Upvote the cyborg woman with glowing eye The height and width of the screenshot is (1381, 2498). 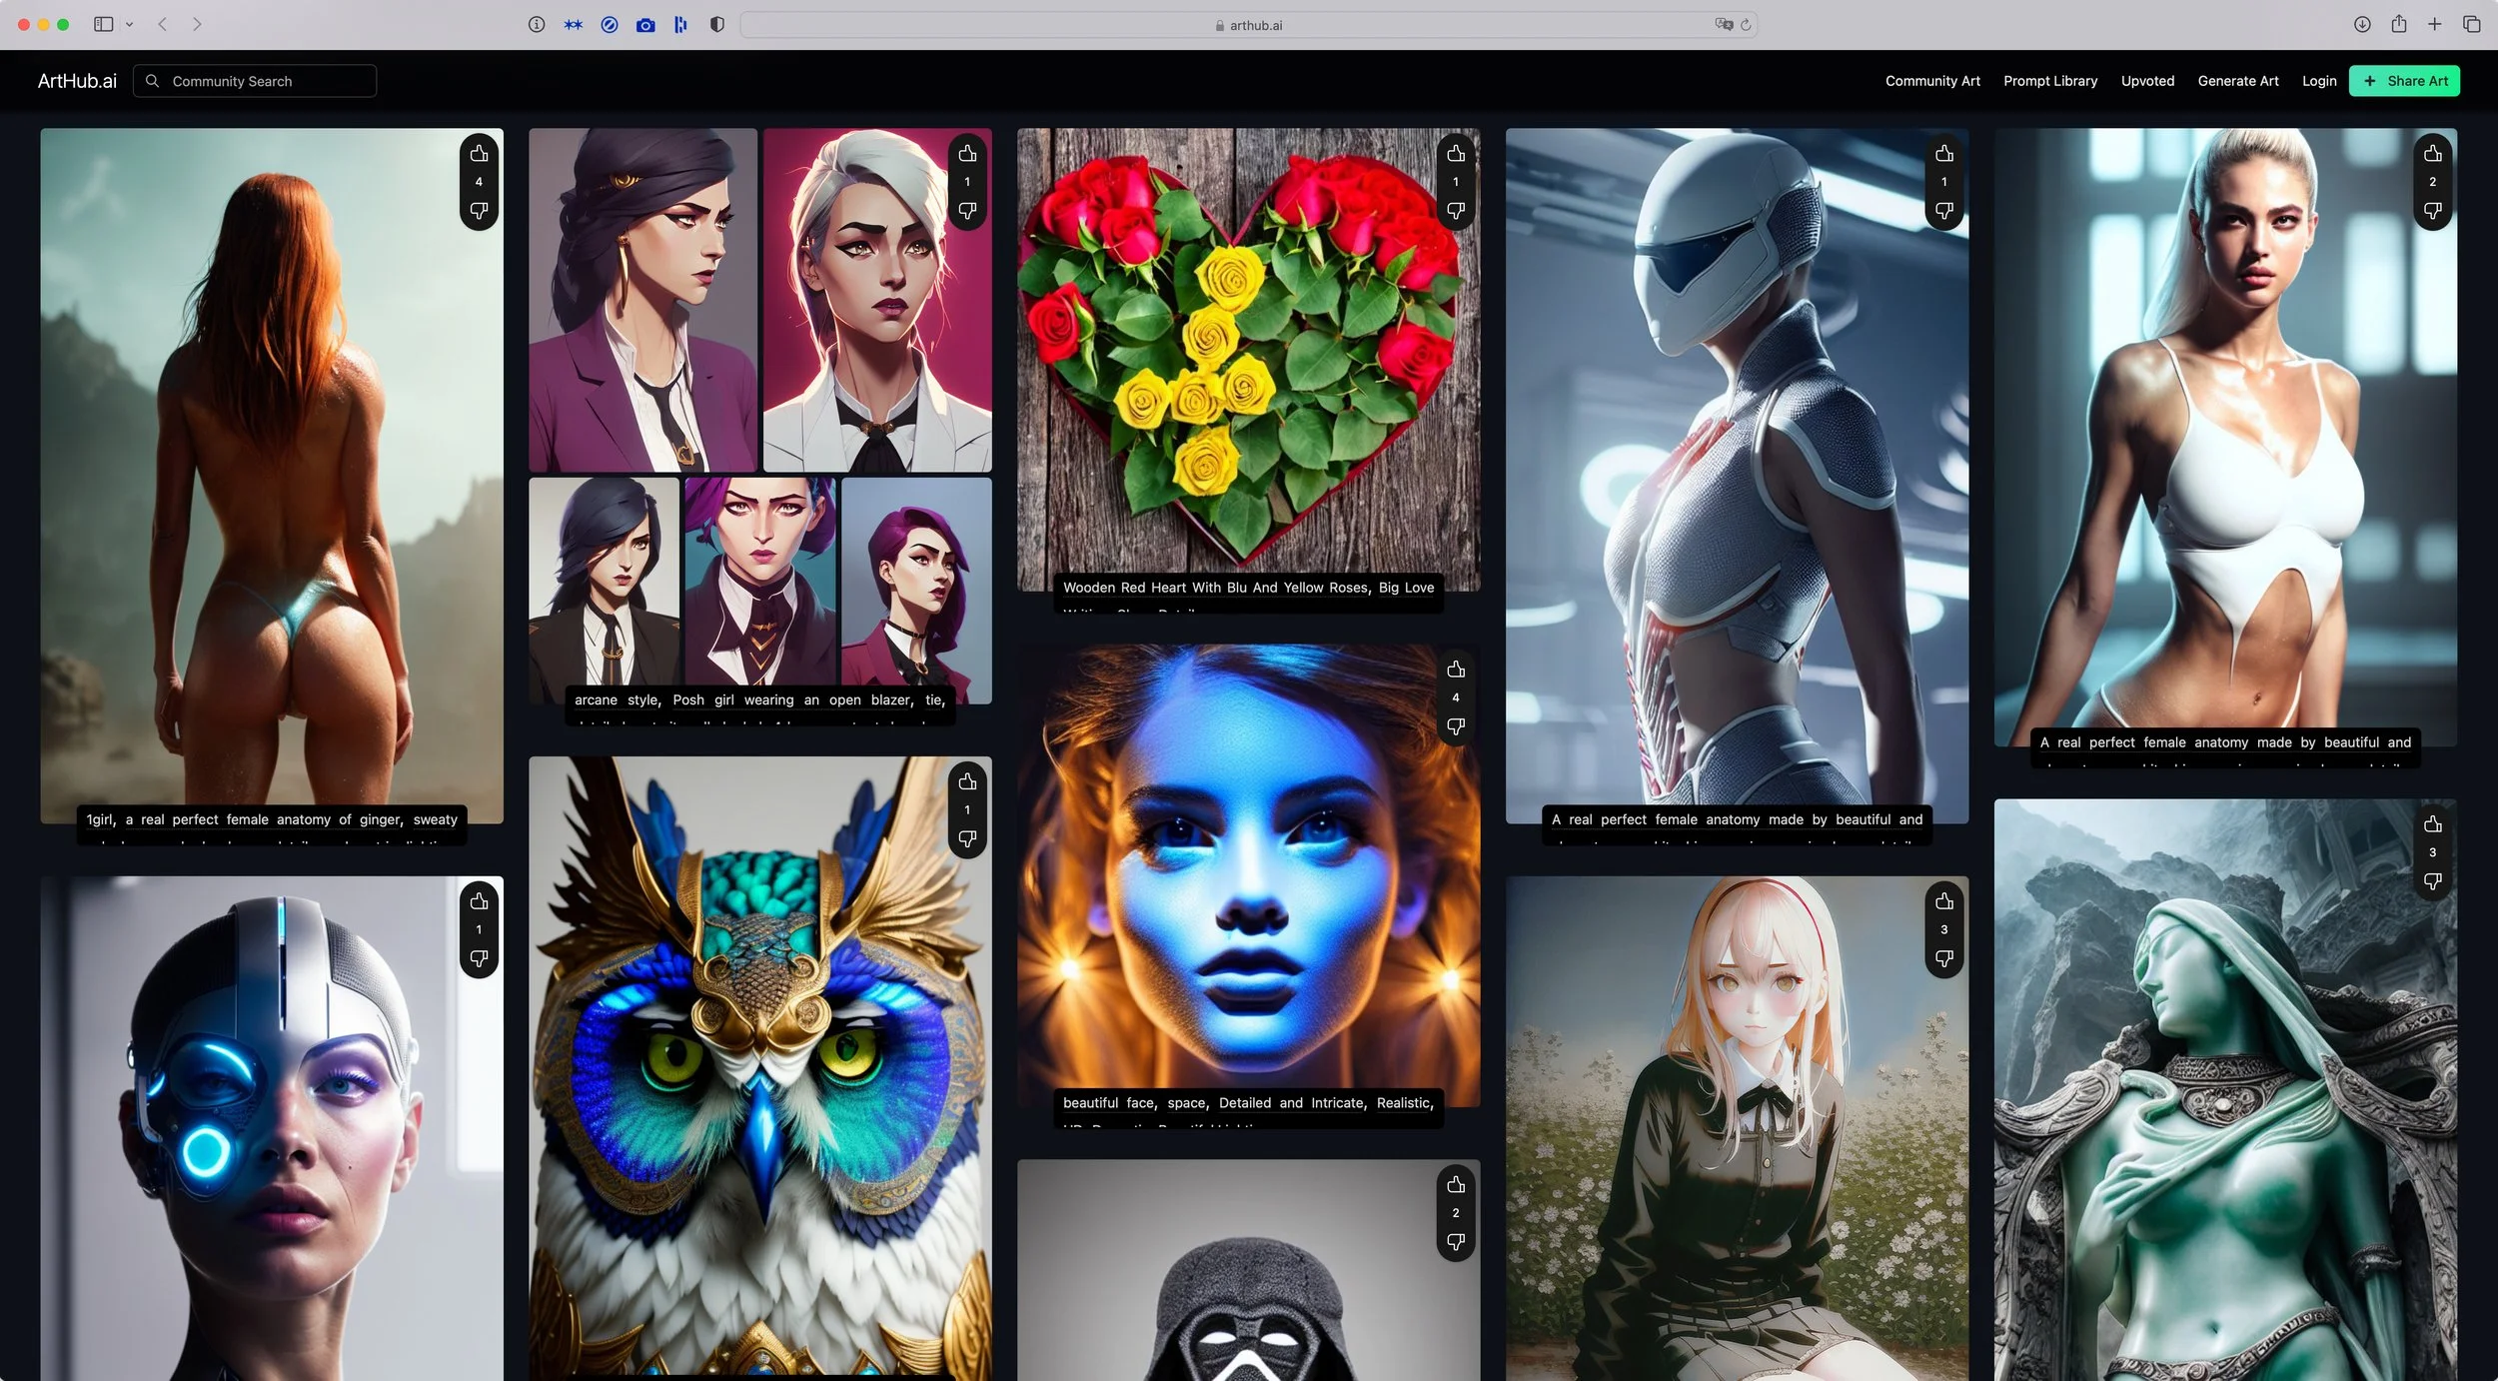pos(479,901)
